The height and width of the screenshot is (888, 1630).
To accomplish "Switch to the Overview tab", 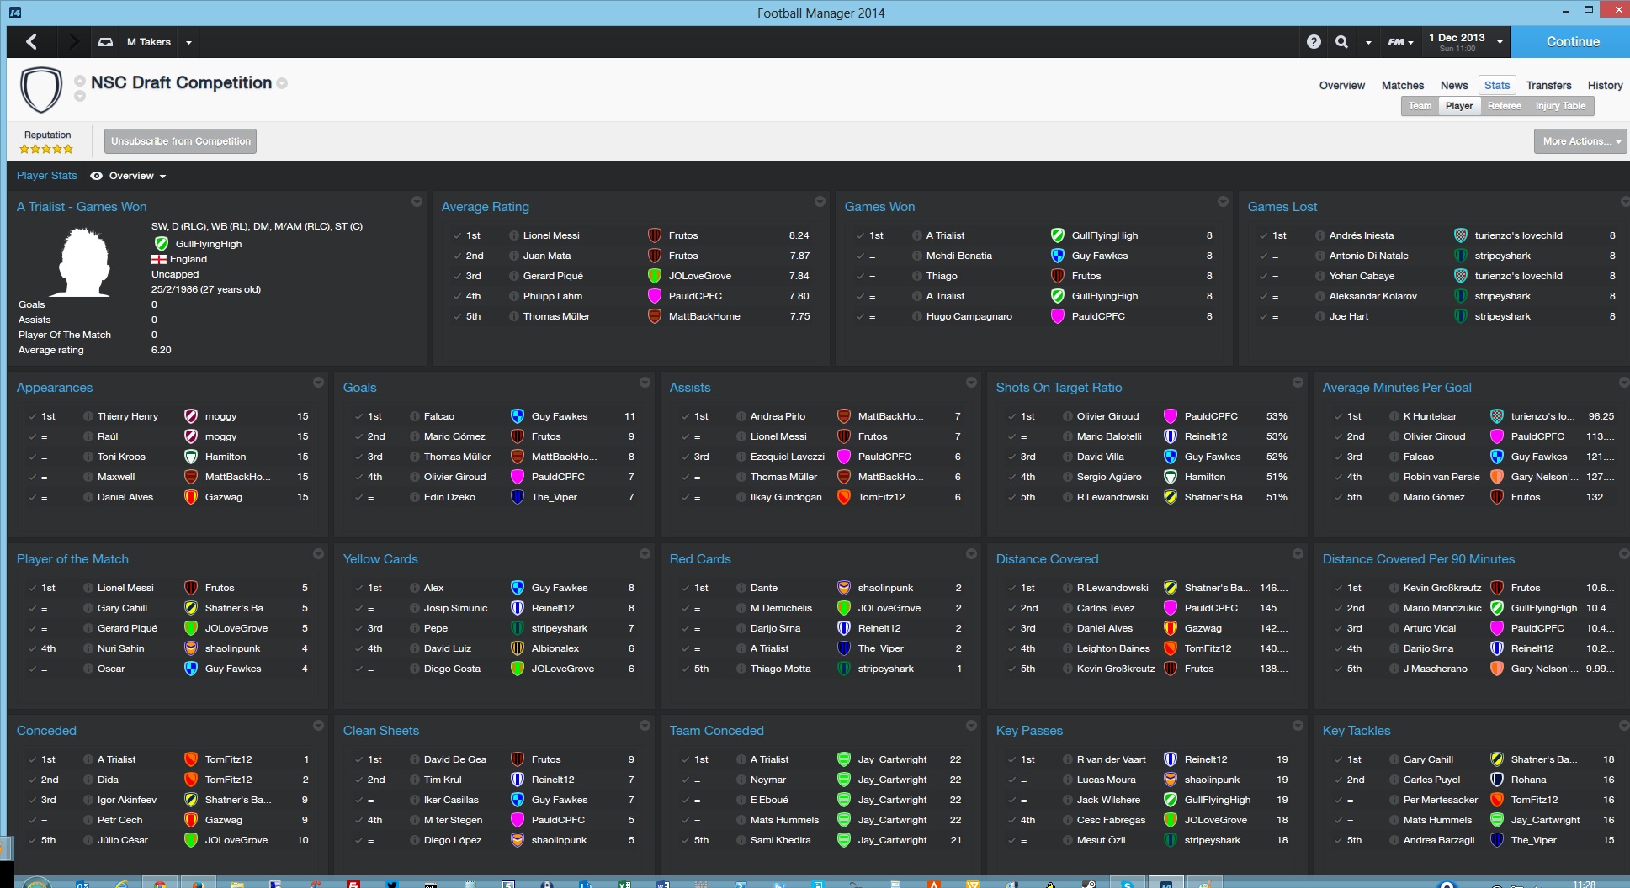I will (1341, 85).
